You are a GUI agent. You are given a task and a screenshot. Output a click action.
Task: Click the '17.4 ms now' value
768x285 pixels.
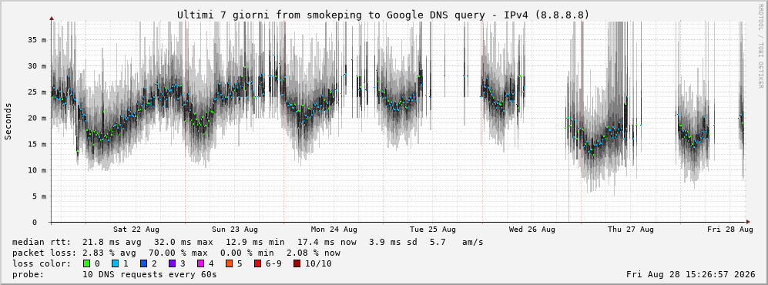[x=327, y=243]
